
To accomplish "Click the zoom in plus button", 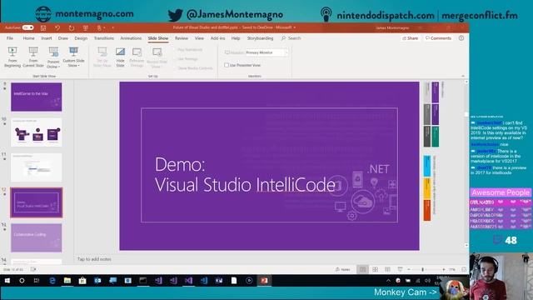I will coord(444,269).
